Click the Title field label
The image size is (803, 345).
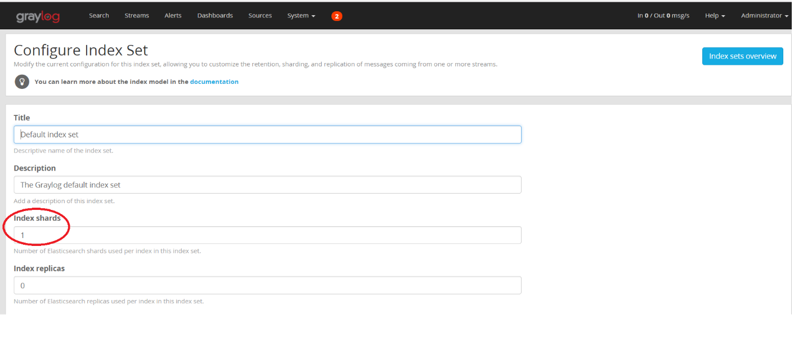coord(22,118)
